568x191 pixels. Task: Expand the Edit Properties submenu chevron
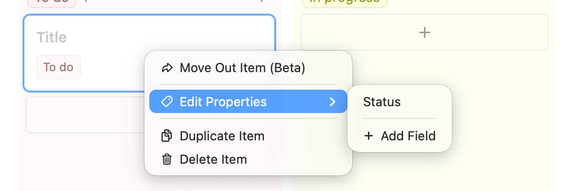click(332, 102)
